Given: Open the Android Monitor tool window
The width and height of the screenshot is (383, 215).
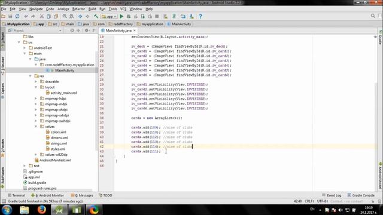Looking at the screenshot, I should click(x=47, y=195).
